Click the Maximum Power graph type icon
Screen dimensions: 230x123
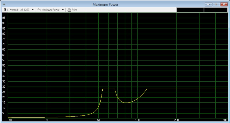point(39,10)
